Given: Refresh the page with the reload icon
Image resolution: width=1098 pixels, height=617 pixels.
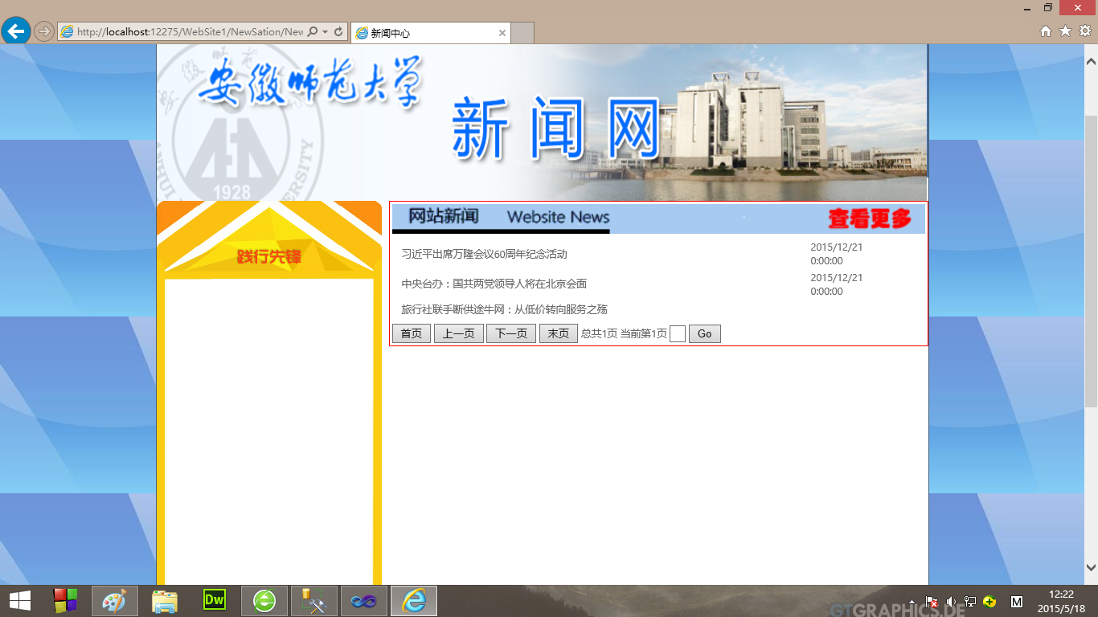Looking at the screenshot, I should tap(338, 32).
